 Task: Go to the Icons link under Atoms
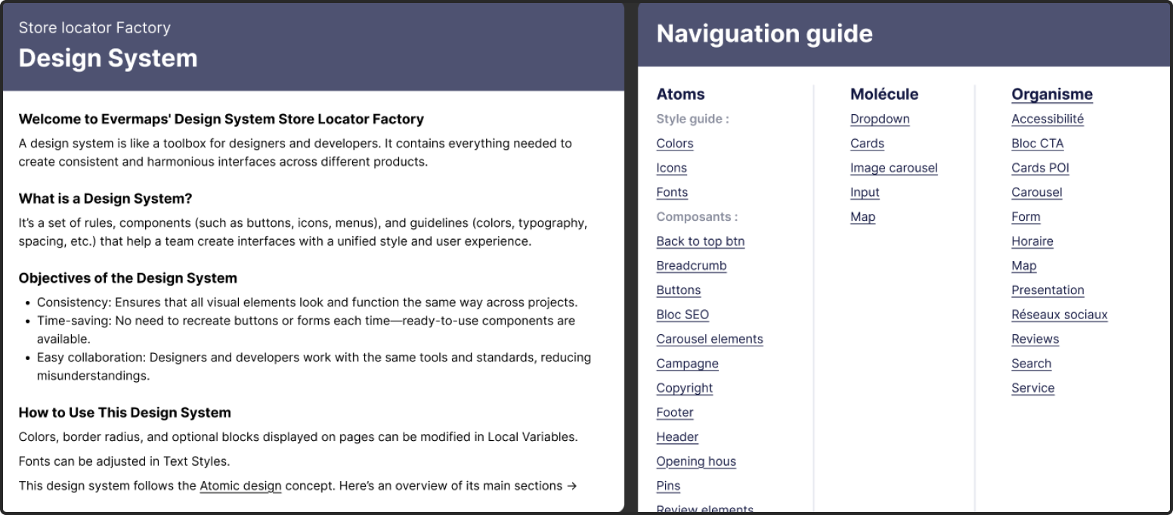click(x=672, y=168)
